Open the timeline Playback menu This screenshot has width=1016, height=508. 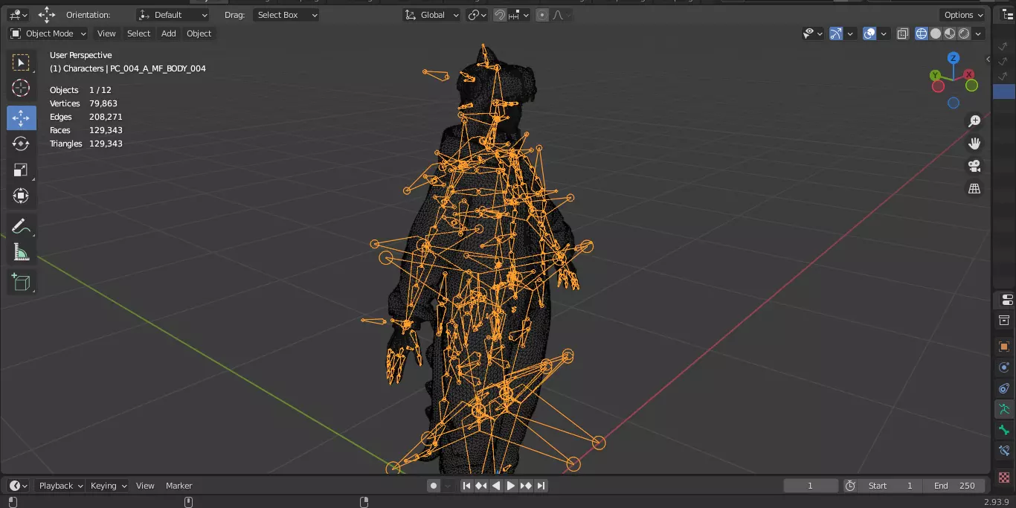pyautogui.click(x=60, y=486)
